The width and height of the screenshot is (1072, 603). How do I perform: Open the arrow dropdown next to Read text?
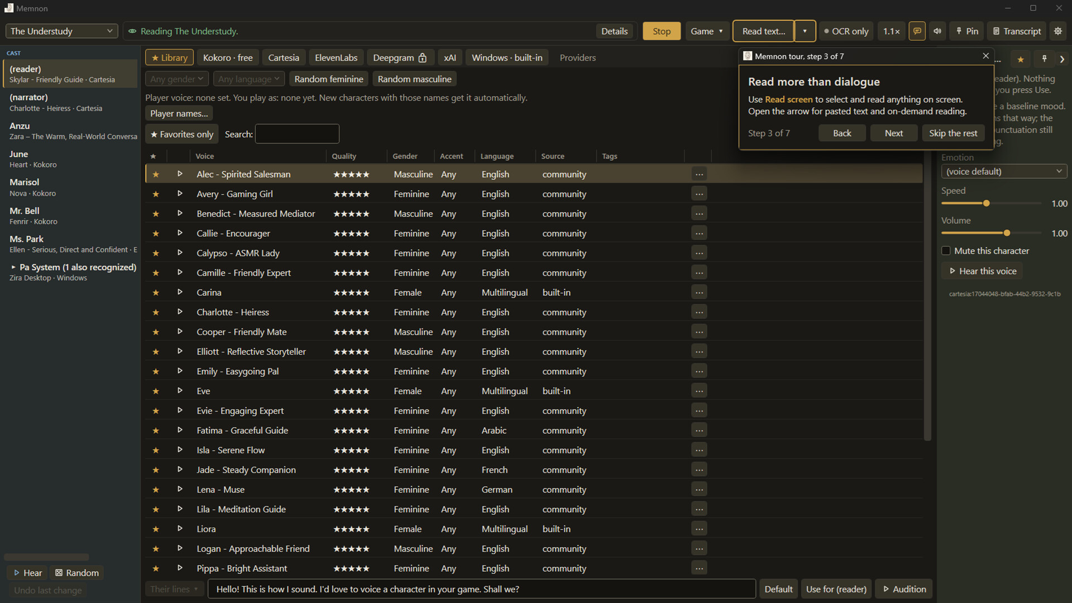pyautogui.click(x=805, y=31)
